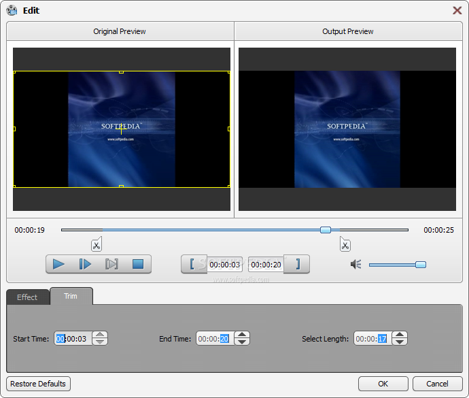Click the Select Length: label
Screen dimensions: 469x398
[326, 339]
